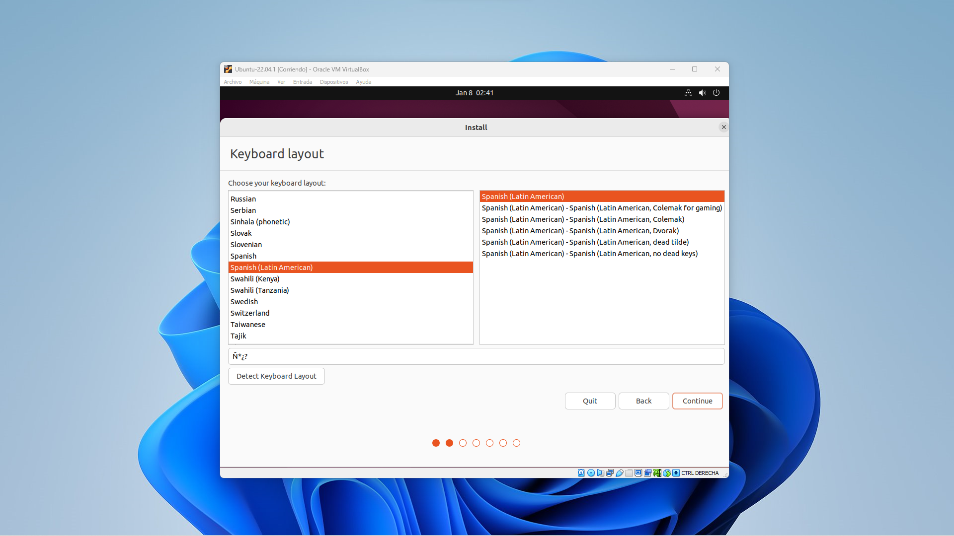Select Spanish (Latin American, Dvorak) variant
The height and width of the screenshot is (536, 954).
coord(580,230)
